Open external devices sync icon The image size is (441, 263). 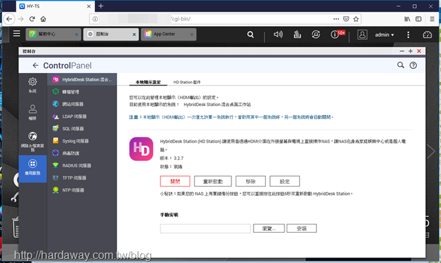(x=316, y=34)
